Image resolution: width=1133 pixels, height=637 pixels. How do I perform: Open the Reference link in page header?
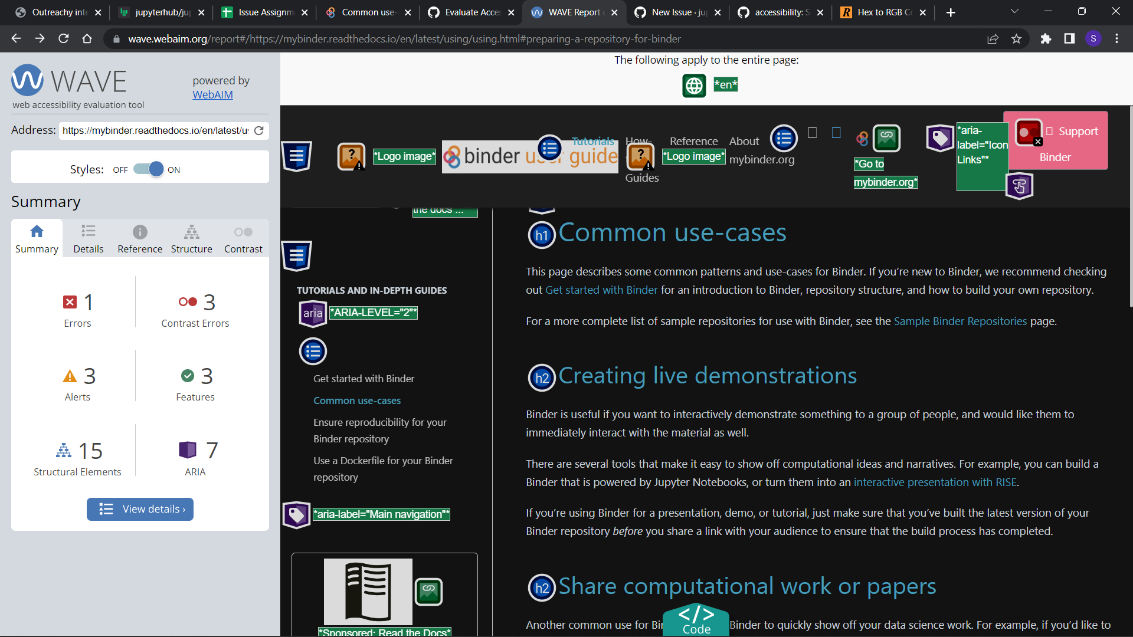[x=693, y=141]
